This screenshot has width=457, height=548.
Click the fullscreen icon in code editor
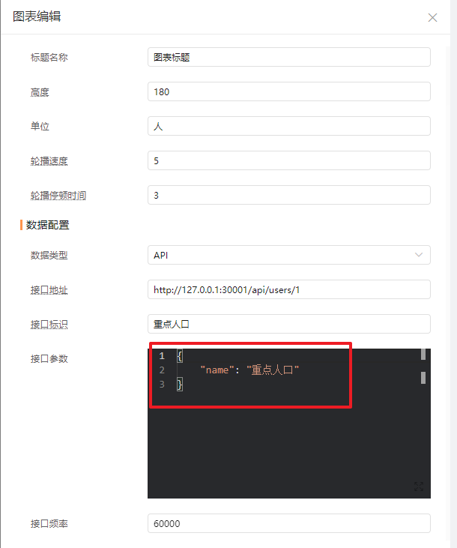click(419, 486)
